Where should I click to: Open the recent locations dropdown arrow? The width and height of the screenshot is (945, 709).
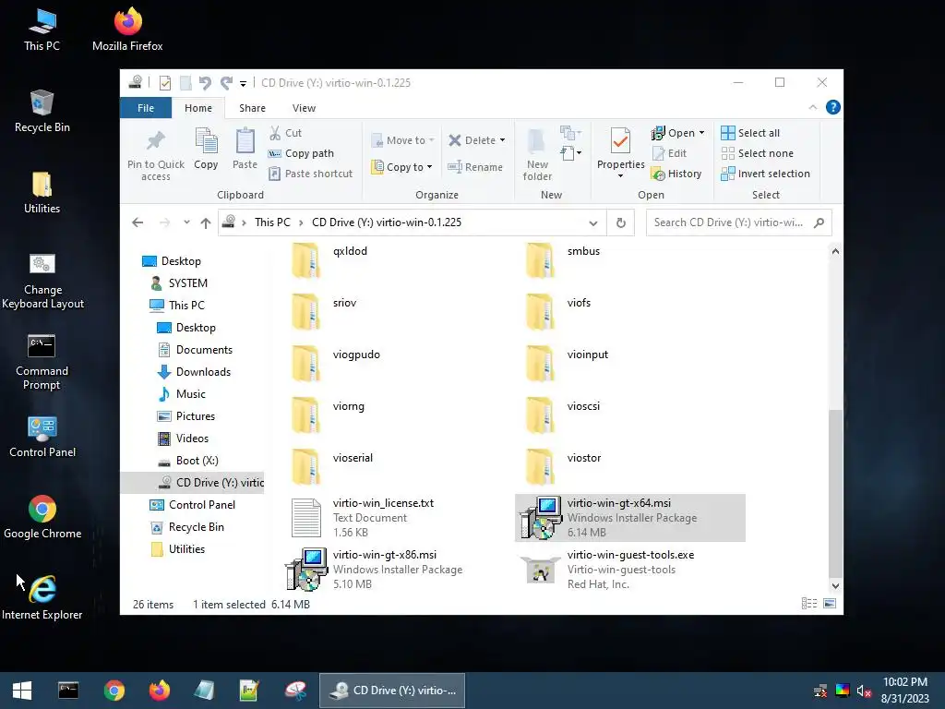pos(186,222)
